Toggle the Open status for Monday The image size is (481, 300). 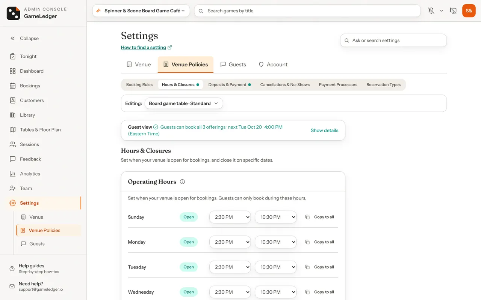pos(189,242)
